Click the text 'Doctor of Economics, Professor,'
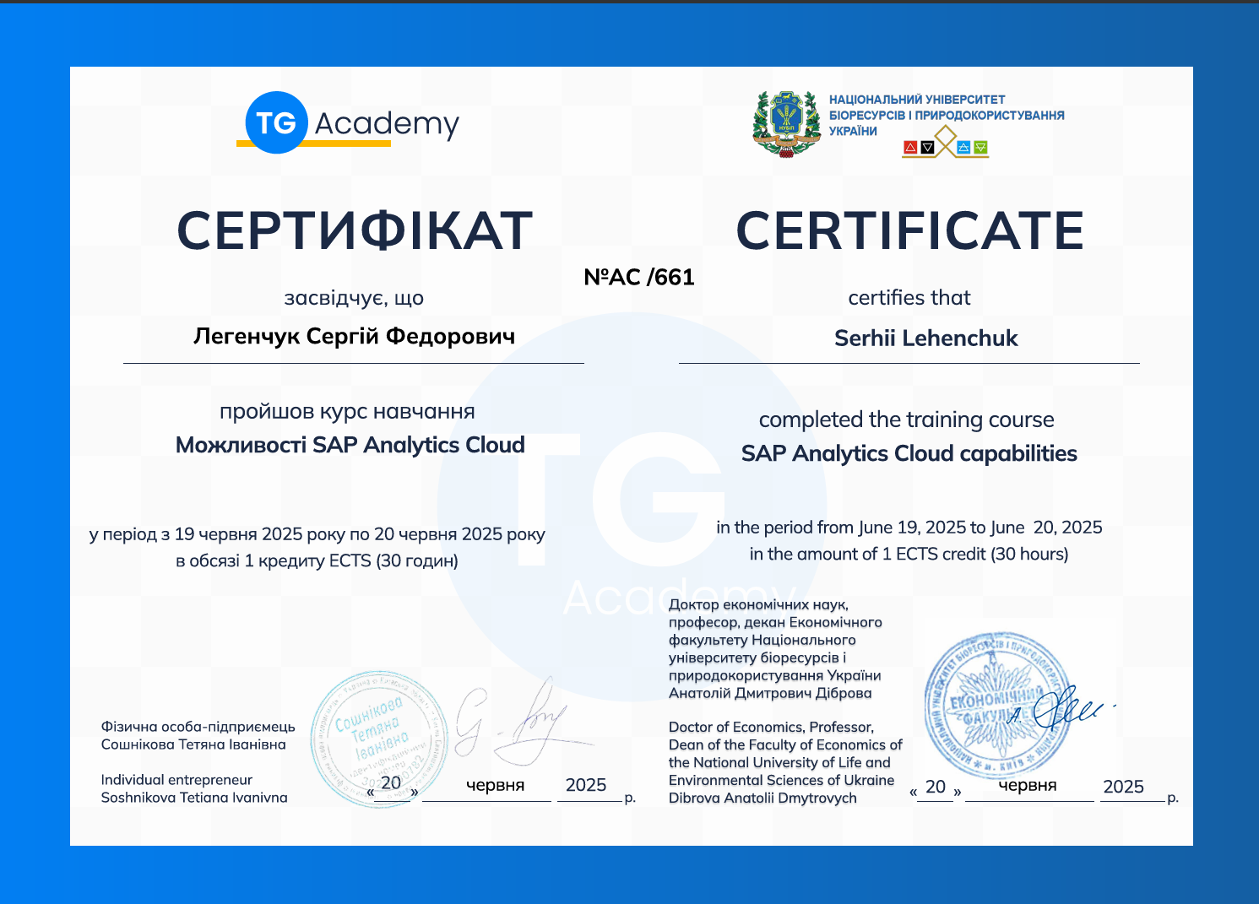 pos(772,727)
